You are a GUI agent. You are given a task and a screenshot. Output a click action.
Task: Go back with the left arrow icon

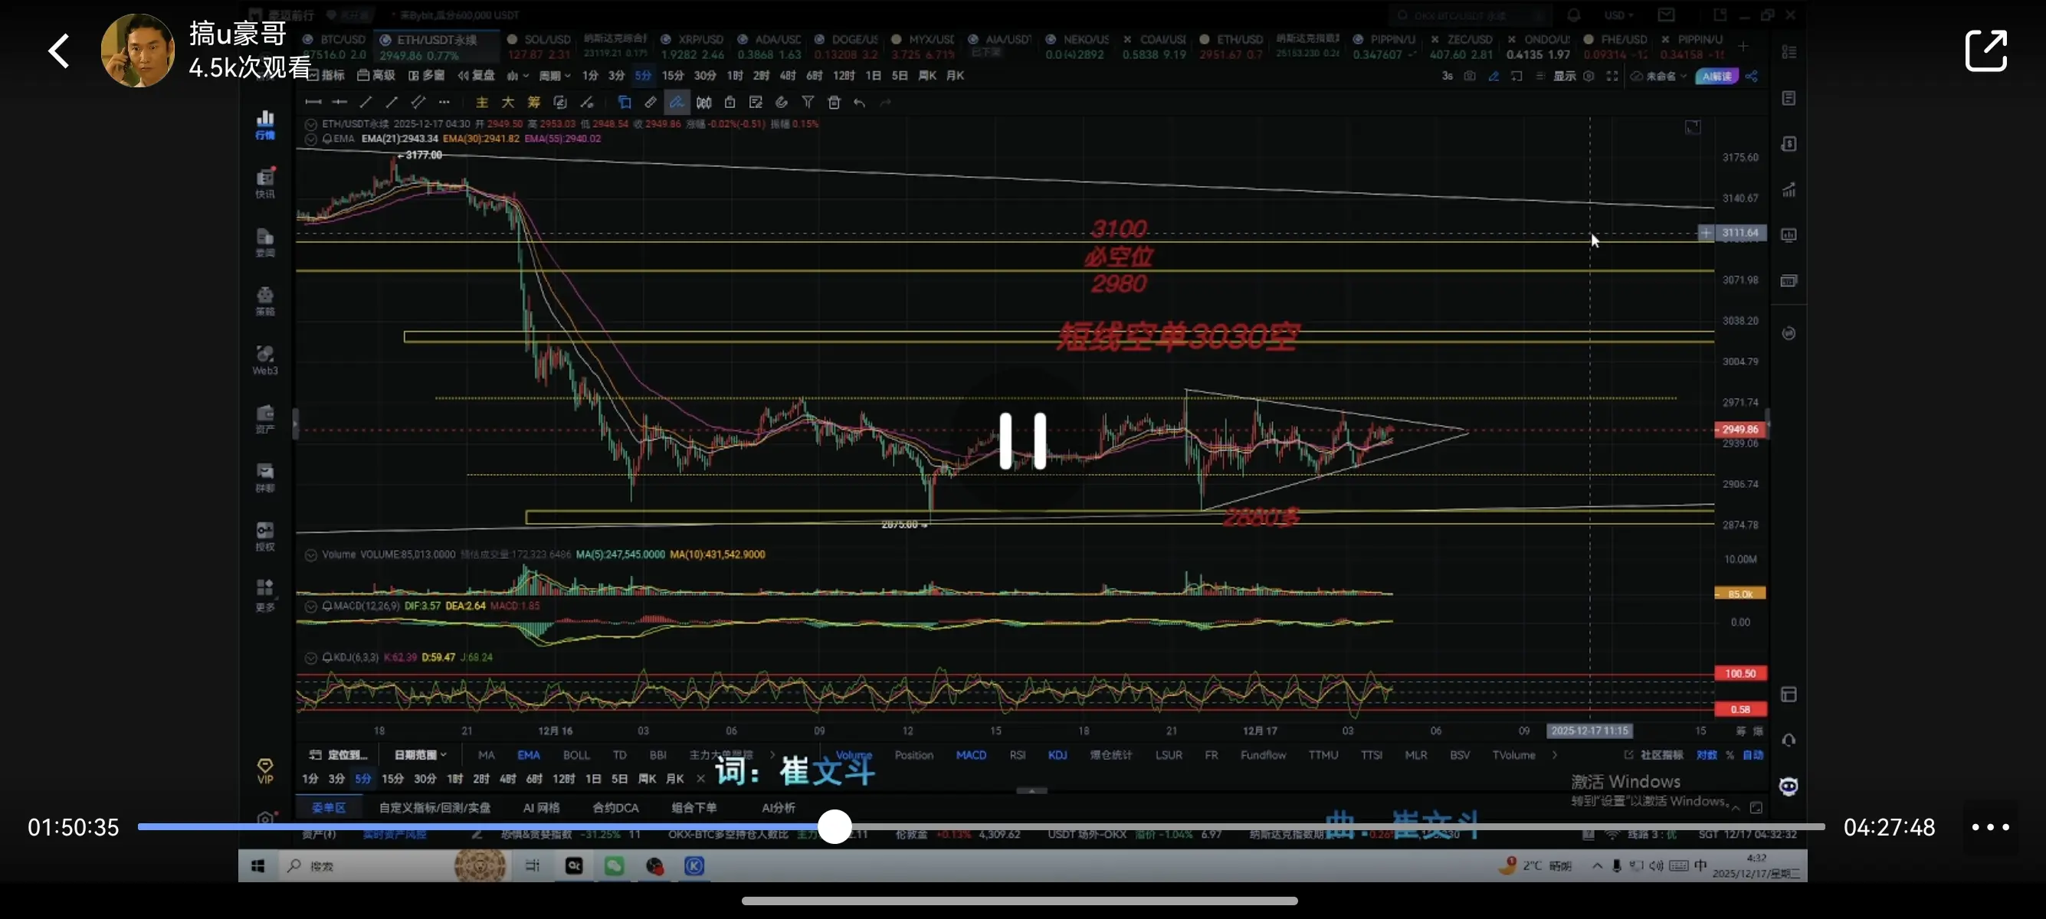[x=60, y=51]
